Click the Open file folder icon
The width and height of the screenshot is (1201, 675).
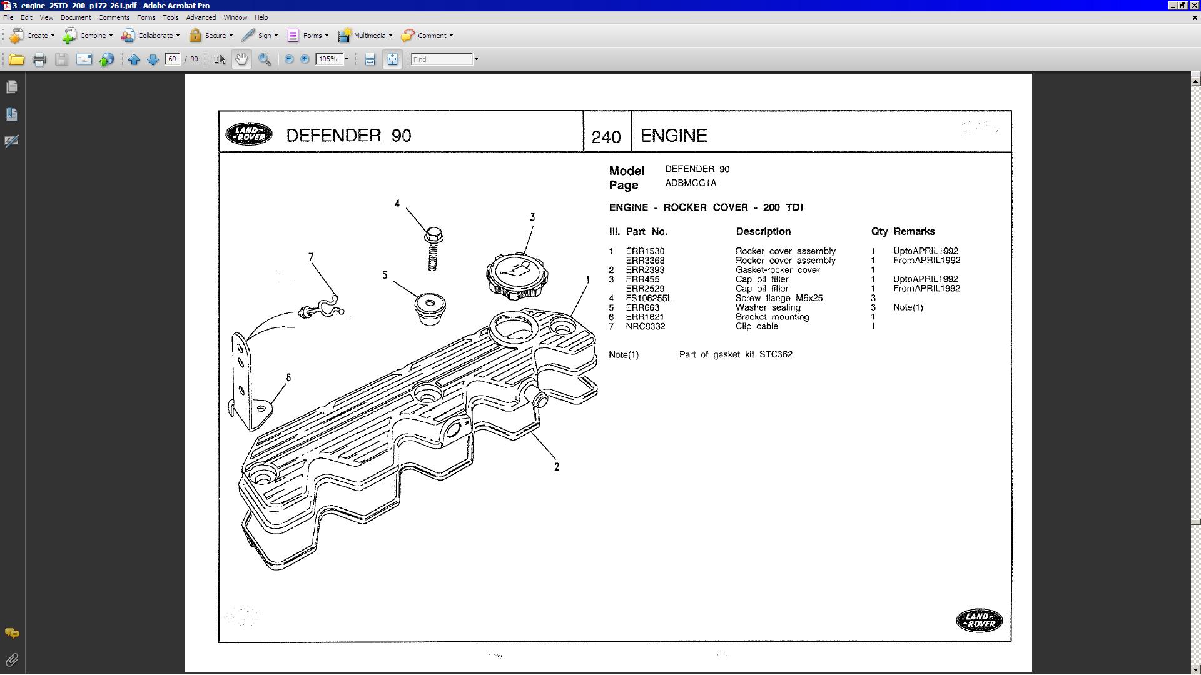tap(16, 59)
